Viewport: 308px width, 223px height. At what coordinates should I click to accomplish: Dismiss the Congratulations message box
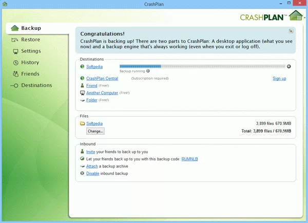pos(291,31)
